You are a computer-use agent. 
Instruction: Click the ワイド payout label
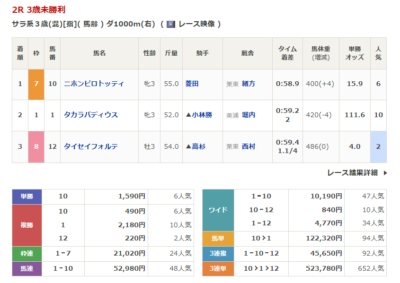[218, 210]
